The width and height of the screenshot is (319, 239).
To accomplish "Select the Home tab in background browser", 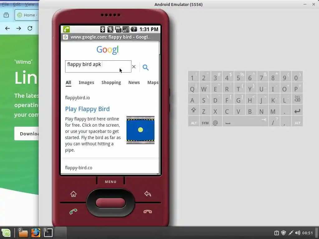I will click(27, 15).
